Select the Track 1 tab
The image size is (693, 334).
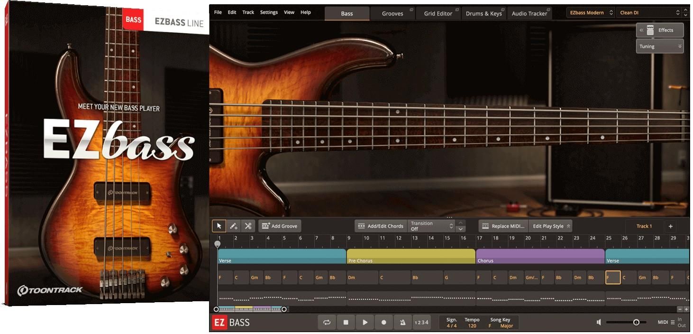click(644, 226)
